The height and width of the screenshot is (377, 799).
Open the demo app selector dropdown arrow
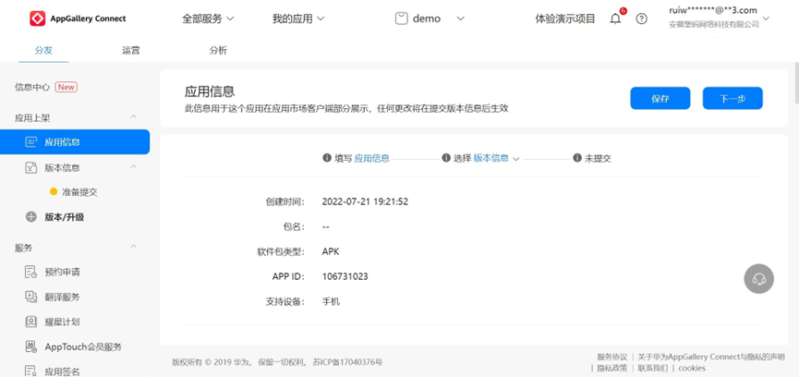tap(460, 18)
